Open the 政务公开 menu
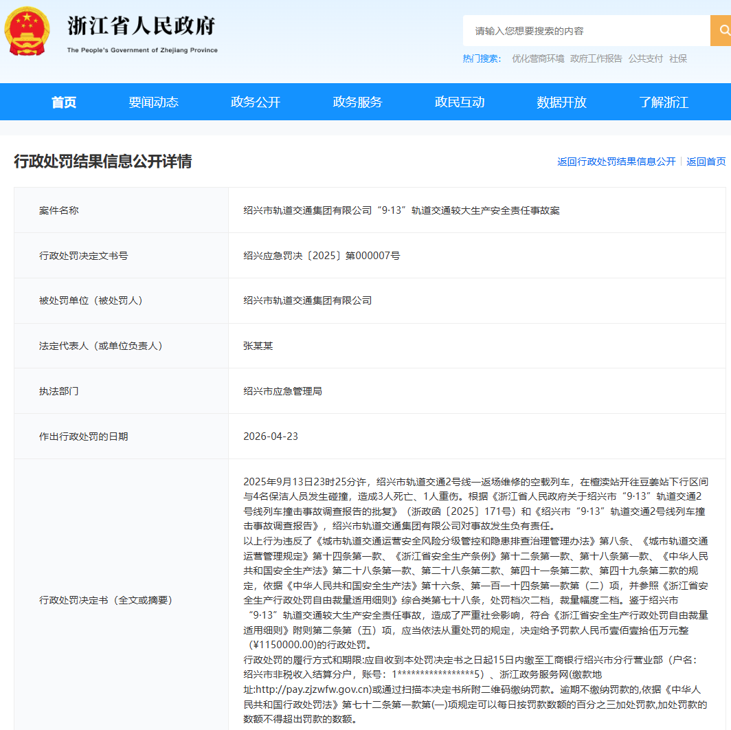Viewport: 731px width, 730px height. [x=255, y=101]
